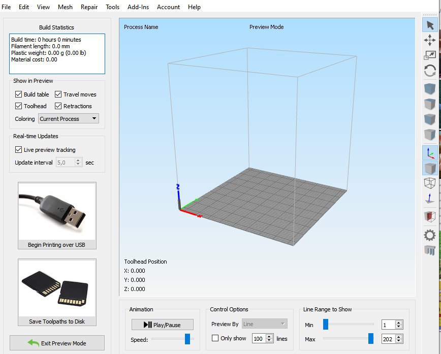Open Coloring dropdown Current Process
Viewport: 441px width, 354px height.
point(69,119)
